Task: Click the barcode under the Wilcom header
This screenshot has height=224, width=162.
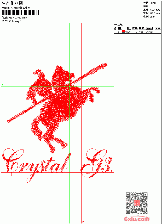Action: [x=20, y=12]
